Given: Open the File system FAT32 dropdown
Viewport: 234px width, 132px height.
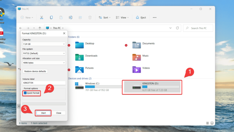Looking at the screenshot, I should pos(44,53).
